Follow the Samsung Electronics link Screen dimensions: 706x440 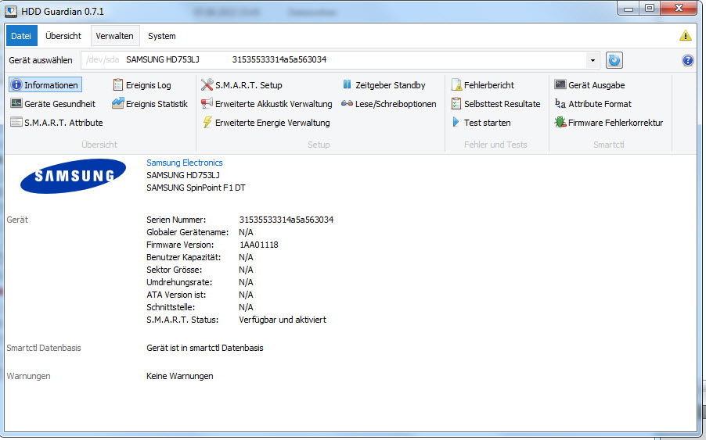click(185, 163)
